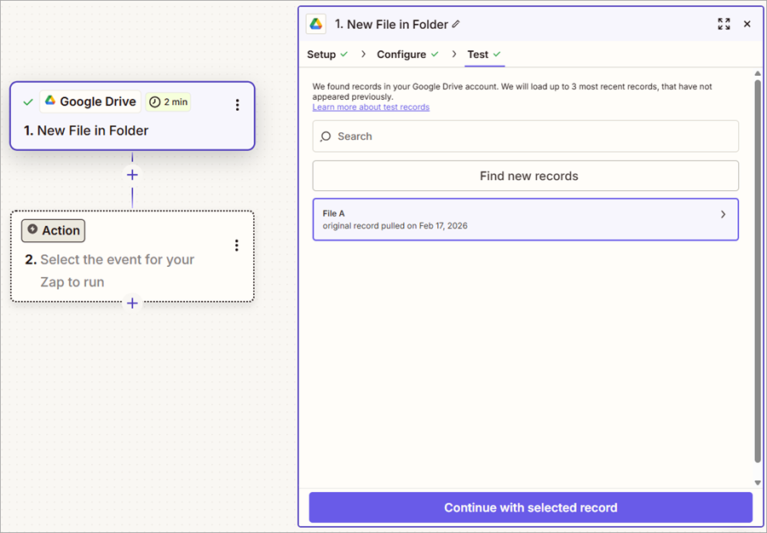Open three-dot menu on Action step
The width and height of the screenshot is (767, 533).
tap(236, 246)
